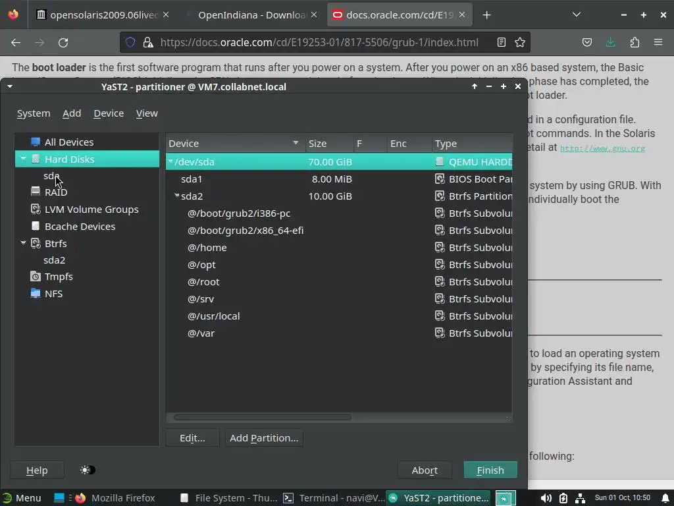
Task: Click the Device column sort arrow
Action: coord(296,143)
